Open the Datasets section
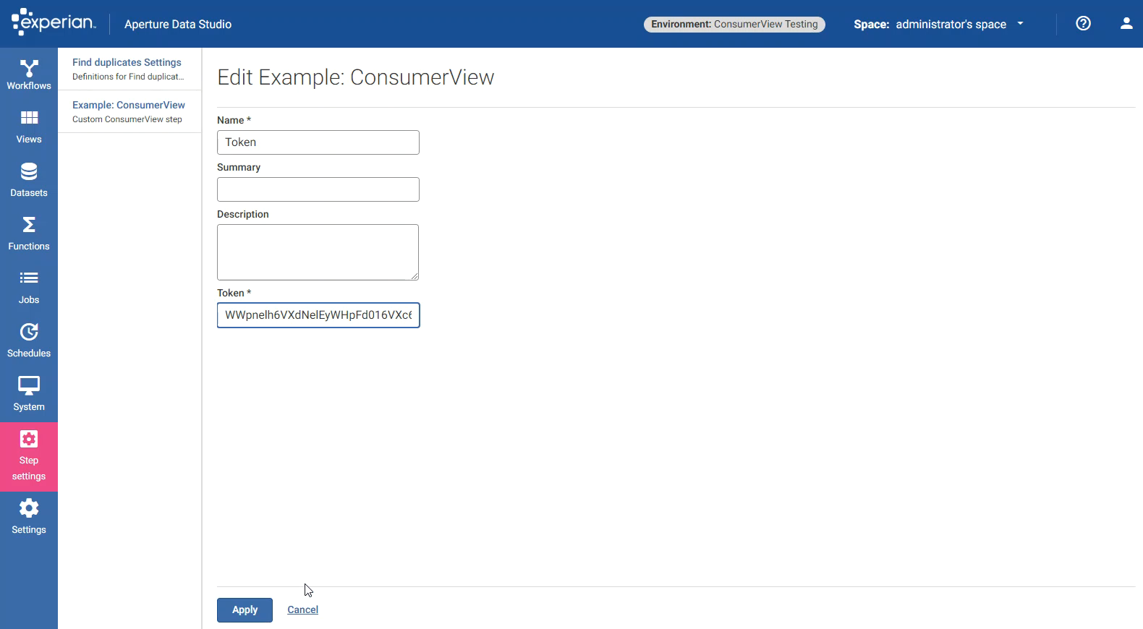 (x=29, y=181)
